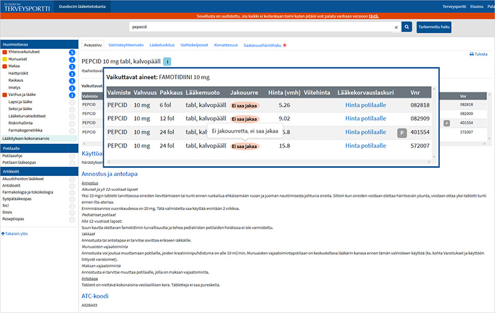This screenshot has height=313, width=495.
Task: Open the info icon next to PEPCID title
Action: (167, 61)
